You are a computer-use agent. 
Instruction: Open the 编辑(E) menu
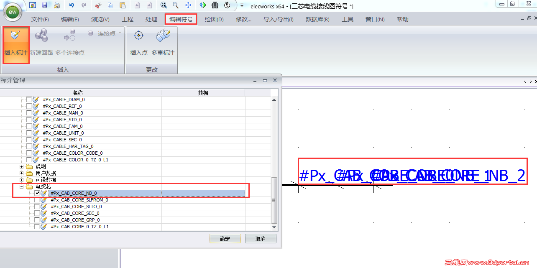70,19
